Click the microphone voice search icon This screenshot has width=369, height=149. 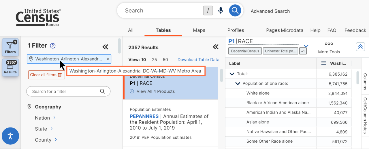tap(221, 11)
